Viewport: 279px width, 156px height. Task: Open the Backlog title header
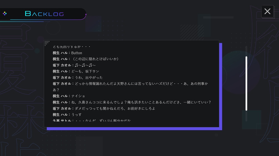[44, 14]
